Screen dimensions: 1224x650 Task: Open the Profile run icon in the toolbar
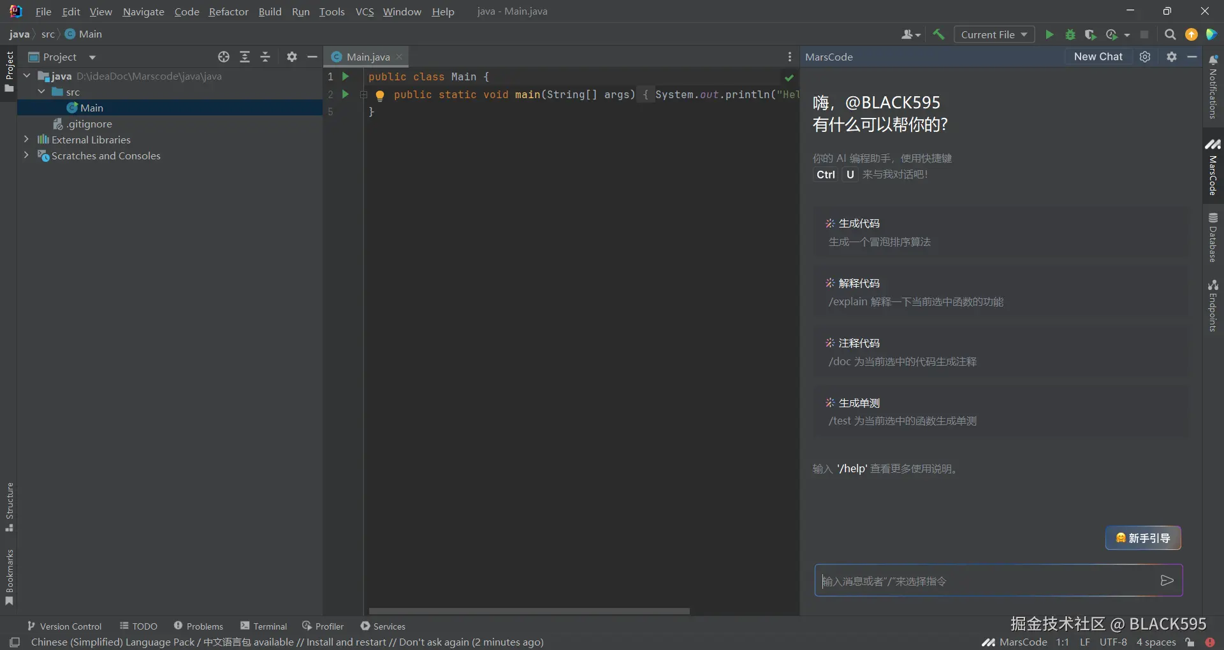pos(1112,34)
